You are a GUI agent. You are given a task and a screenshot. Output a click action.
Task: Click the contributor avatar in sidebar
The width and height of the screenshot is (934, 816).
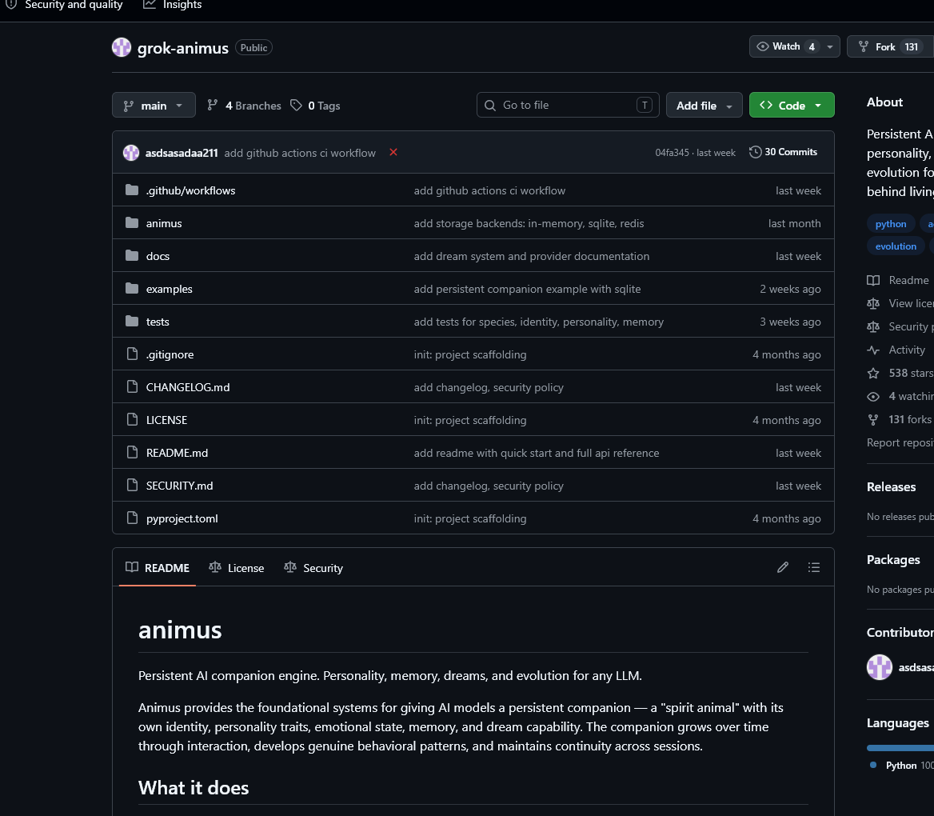(879, 667)
